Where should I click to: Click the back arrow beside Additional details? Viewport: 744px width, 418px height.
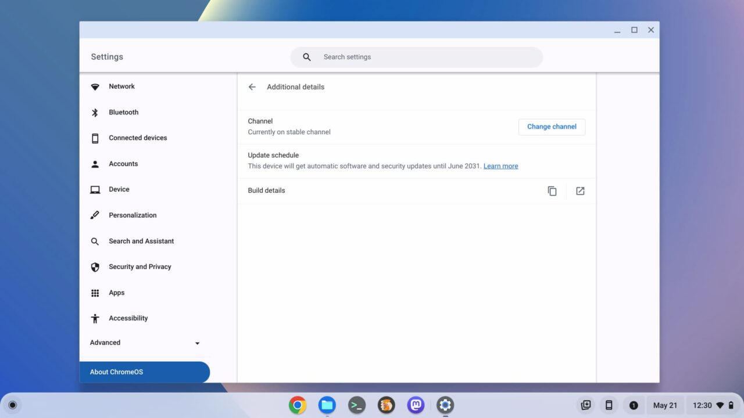pyautogui.click(x=252, y=87)
